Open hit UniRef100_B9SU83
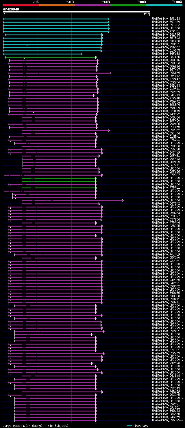This screenshot has width=185, height=428. (x=166, y=19)
